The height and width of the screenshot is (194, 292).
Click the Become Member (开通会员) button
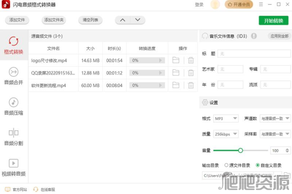click(239, 4)
